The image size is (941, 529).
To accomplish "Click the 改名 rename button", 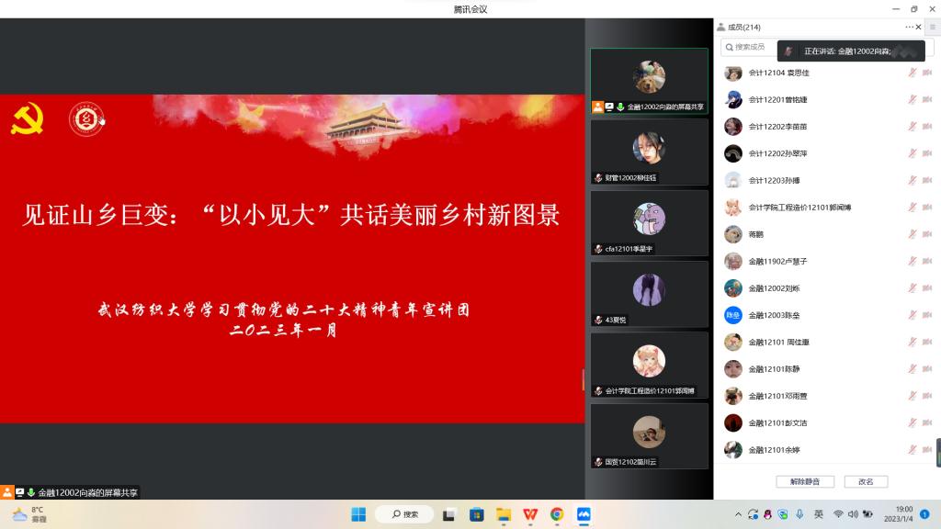I will (866, 481).
